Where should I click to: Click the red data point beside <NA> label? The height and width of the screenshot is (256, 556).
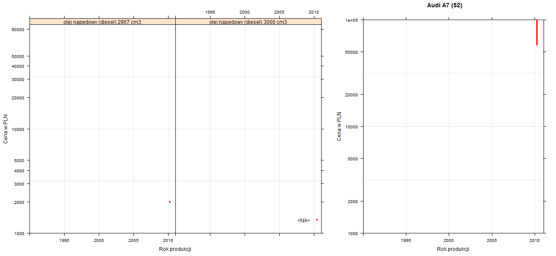317,220
